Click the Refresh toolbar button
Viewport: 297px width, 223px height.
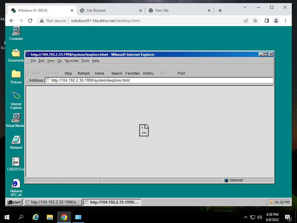84,73
